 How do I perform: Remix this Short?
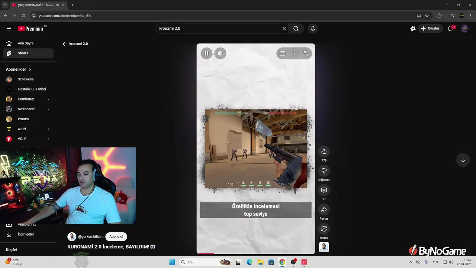point(324,229)
